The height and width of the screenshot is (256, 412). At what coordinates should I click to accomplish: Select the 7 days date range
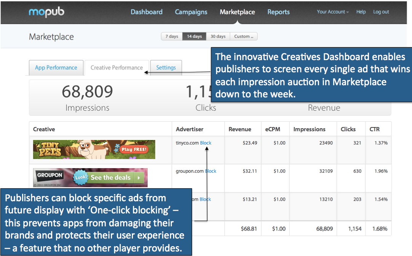click(x=172, y=37)
